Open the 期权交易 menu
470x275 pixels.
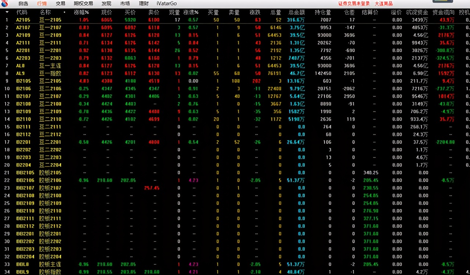pyautogui.click(x=83, y=4)
